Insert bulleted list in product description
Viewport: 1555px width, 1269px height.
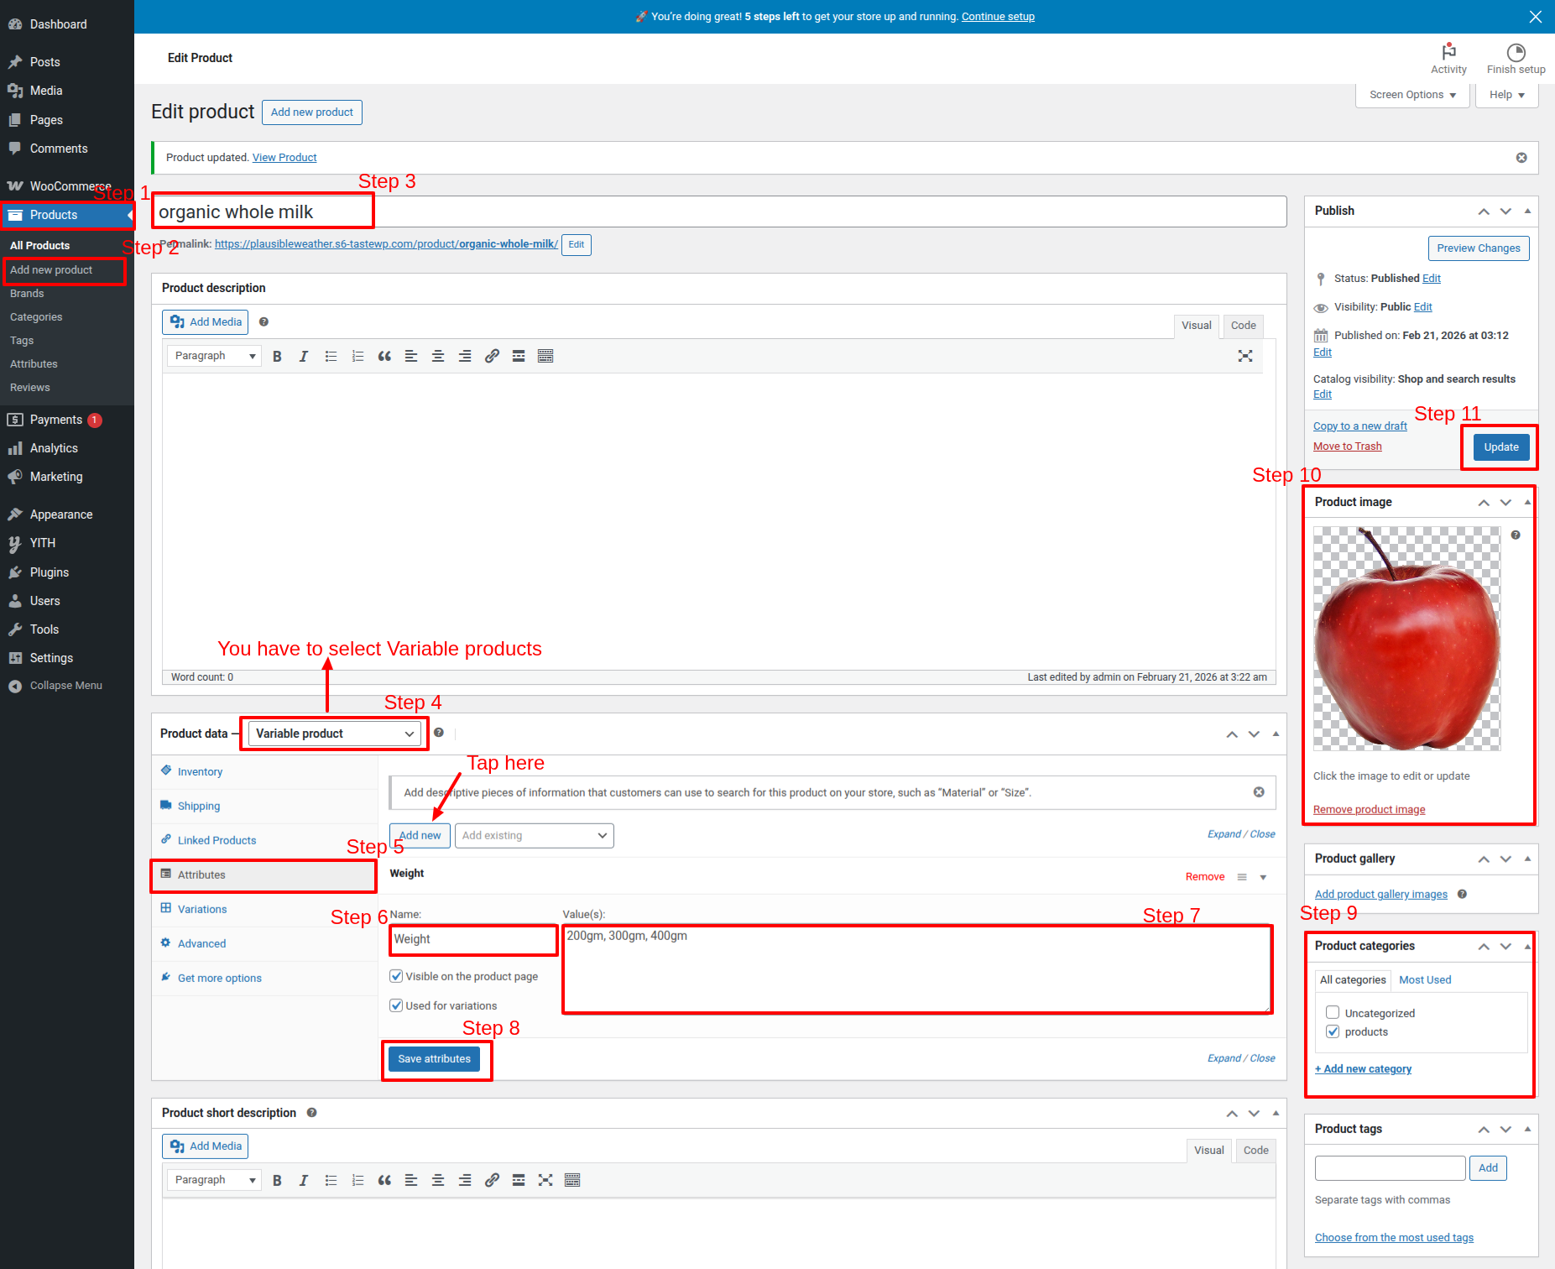coord(331,357)
